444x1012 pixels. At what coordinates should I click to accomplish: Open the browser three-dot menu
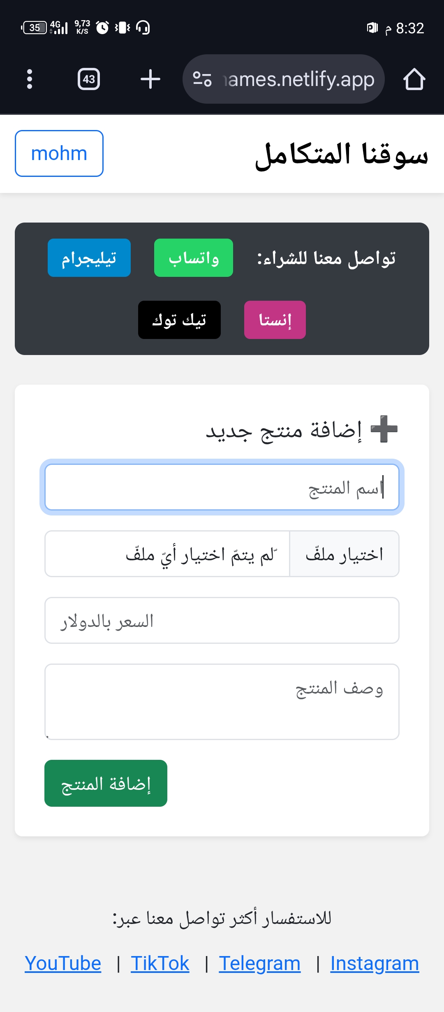coord(29,79)
